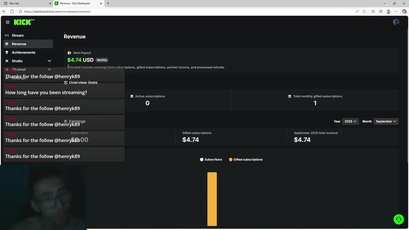Open the browser Favorites list icon
Image resolution: width=409 pixels, height=230 pixels.
(373, 11)
